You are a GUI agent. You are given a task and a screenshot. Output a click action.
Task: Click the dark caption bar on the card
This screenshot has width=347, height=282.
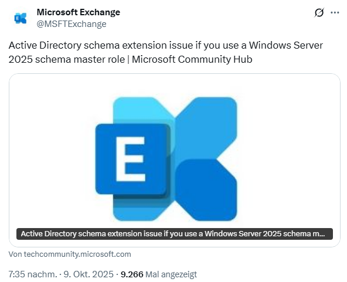175,234
